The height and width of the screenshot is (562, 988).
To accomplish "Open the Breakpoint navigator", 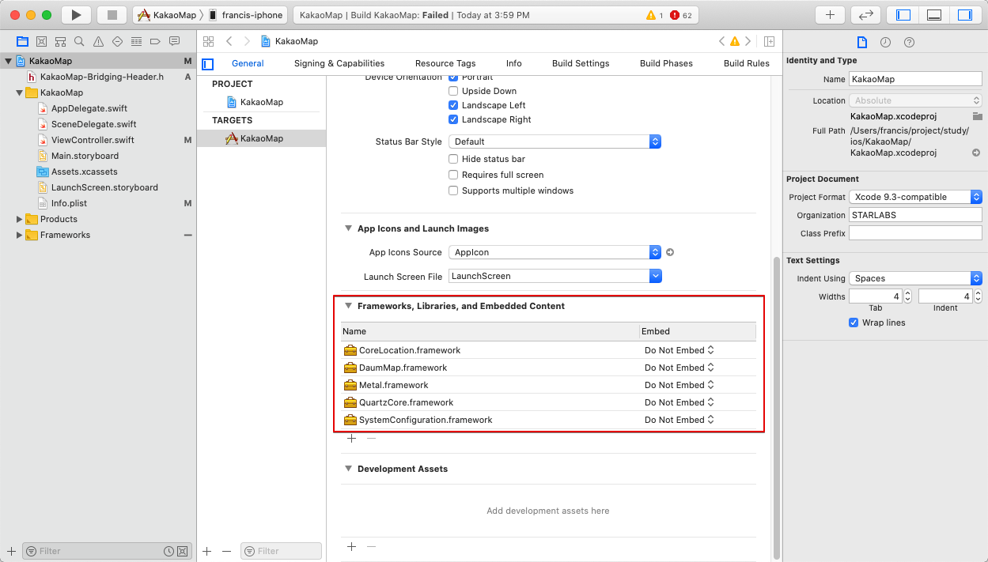I will pyautogui.click(x=155, y=41).
